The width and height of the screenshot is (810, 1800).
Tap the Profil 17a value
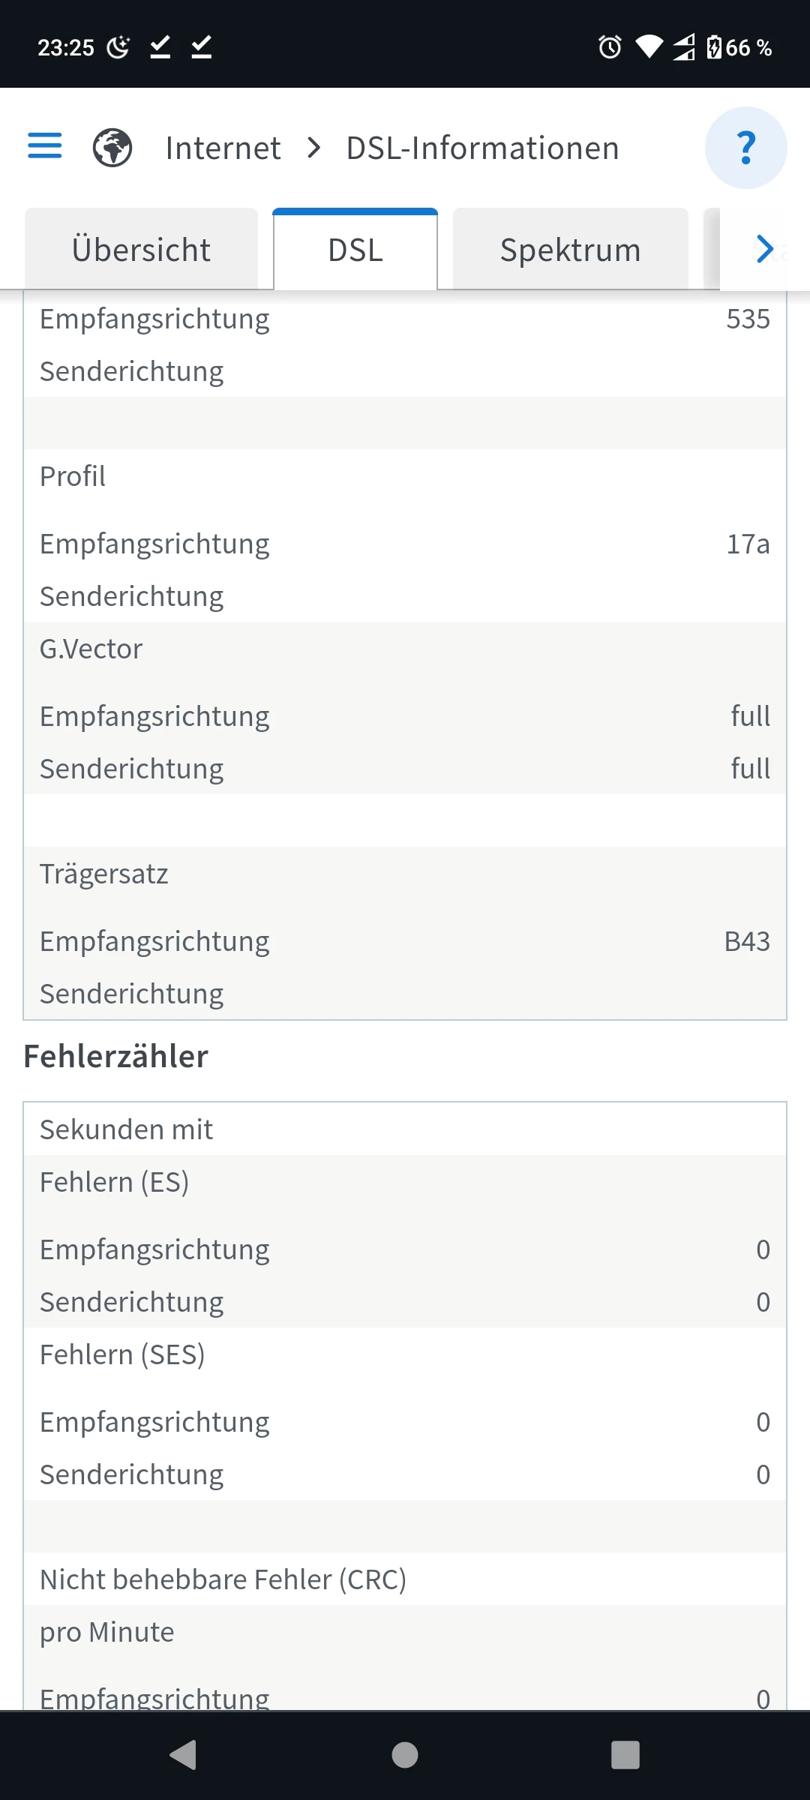tap(748, 544)
